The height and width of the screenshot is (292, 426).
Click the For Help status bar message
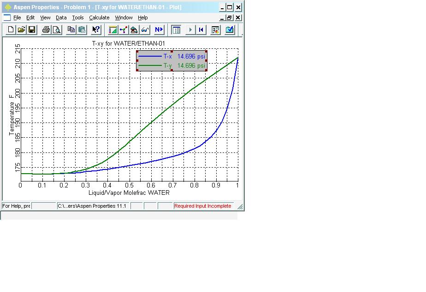16,206
